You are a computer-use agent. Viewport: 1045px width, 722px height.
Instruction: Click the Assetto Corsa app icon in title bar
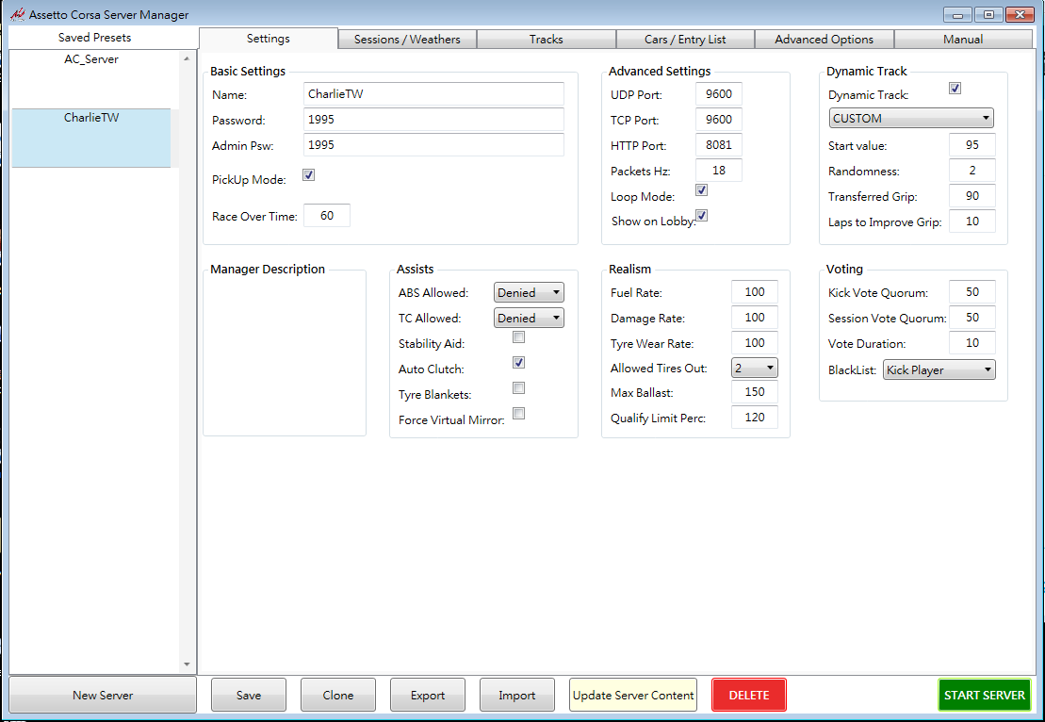[x=16, y=14]
